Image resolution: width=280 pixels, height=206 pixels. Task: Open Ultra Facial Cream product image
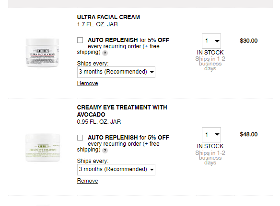click(x=43, y=53)
